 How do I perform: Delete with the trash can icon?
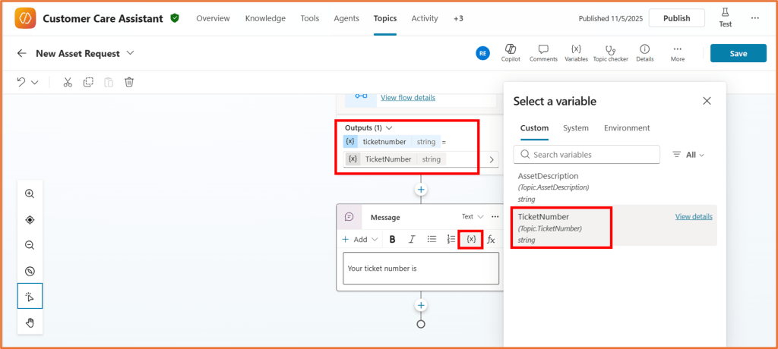[129, 82]
